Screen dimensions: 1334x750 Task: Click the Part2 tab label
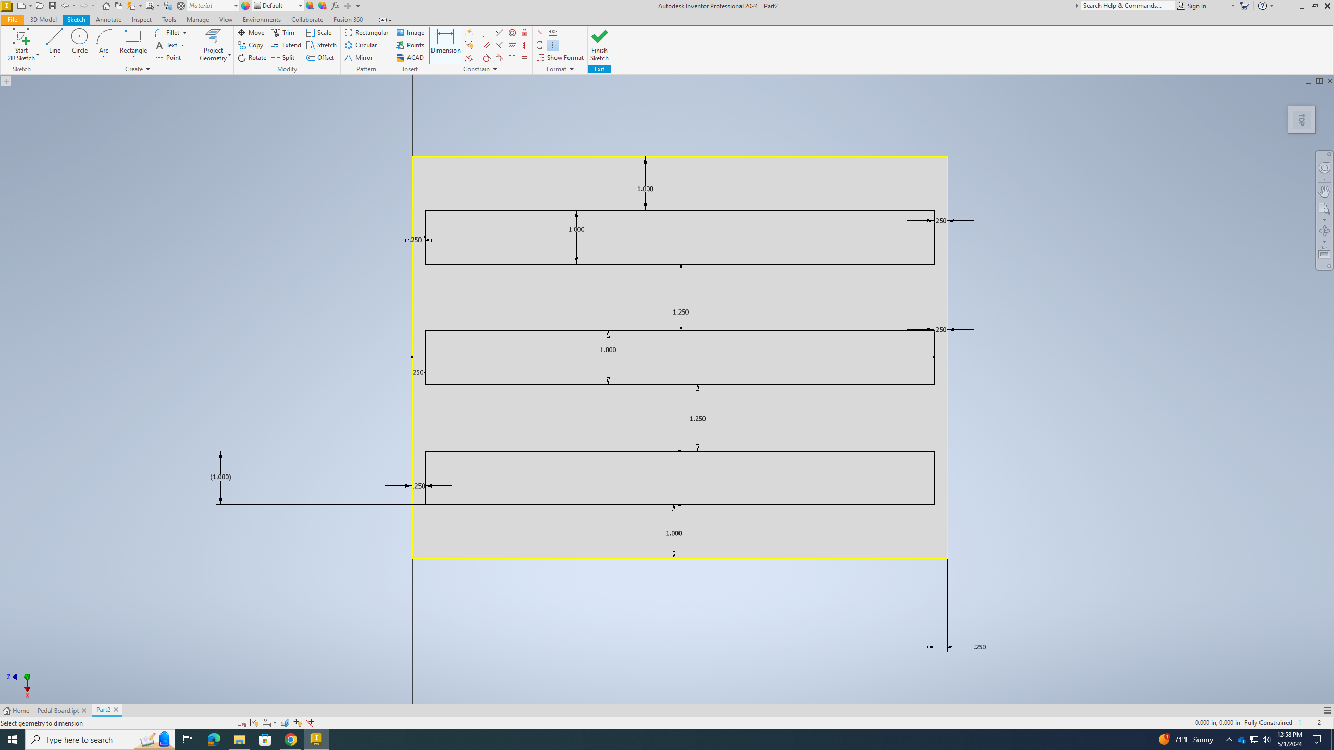pyautogui.click(x=103, y=710)
